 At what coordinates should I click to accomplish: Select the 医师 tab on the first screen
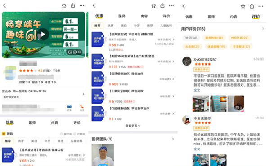pyautogui.click(x=32, y=122)
